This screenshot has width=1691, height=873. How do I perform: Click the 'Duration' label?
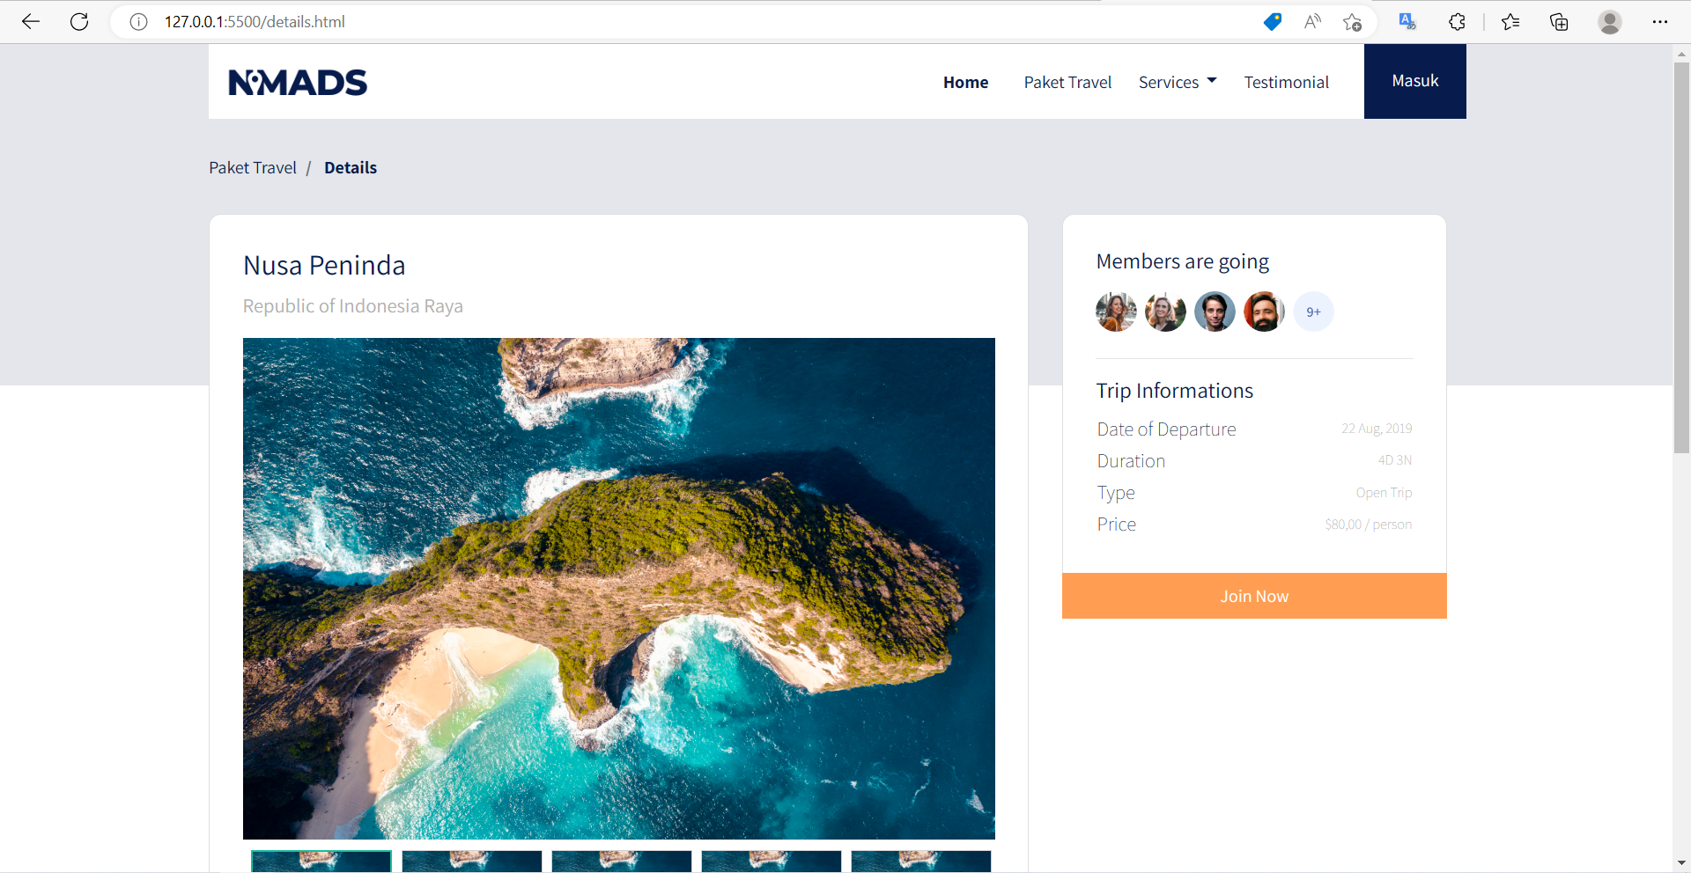(1131, 461)
